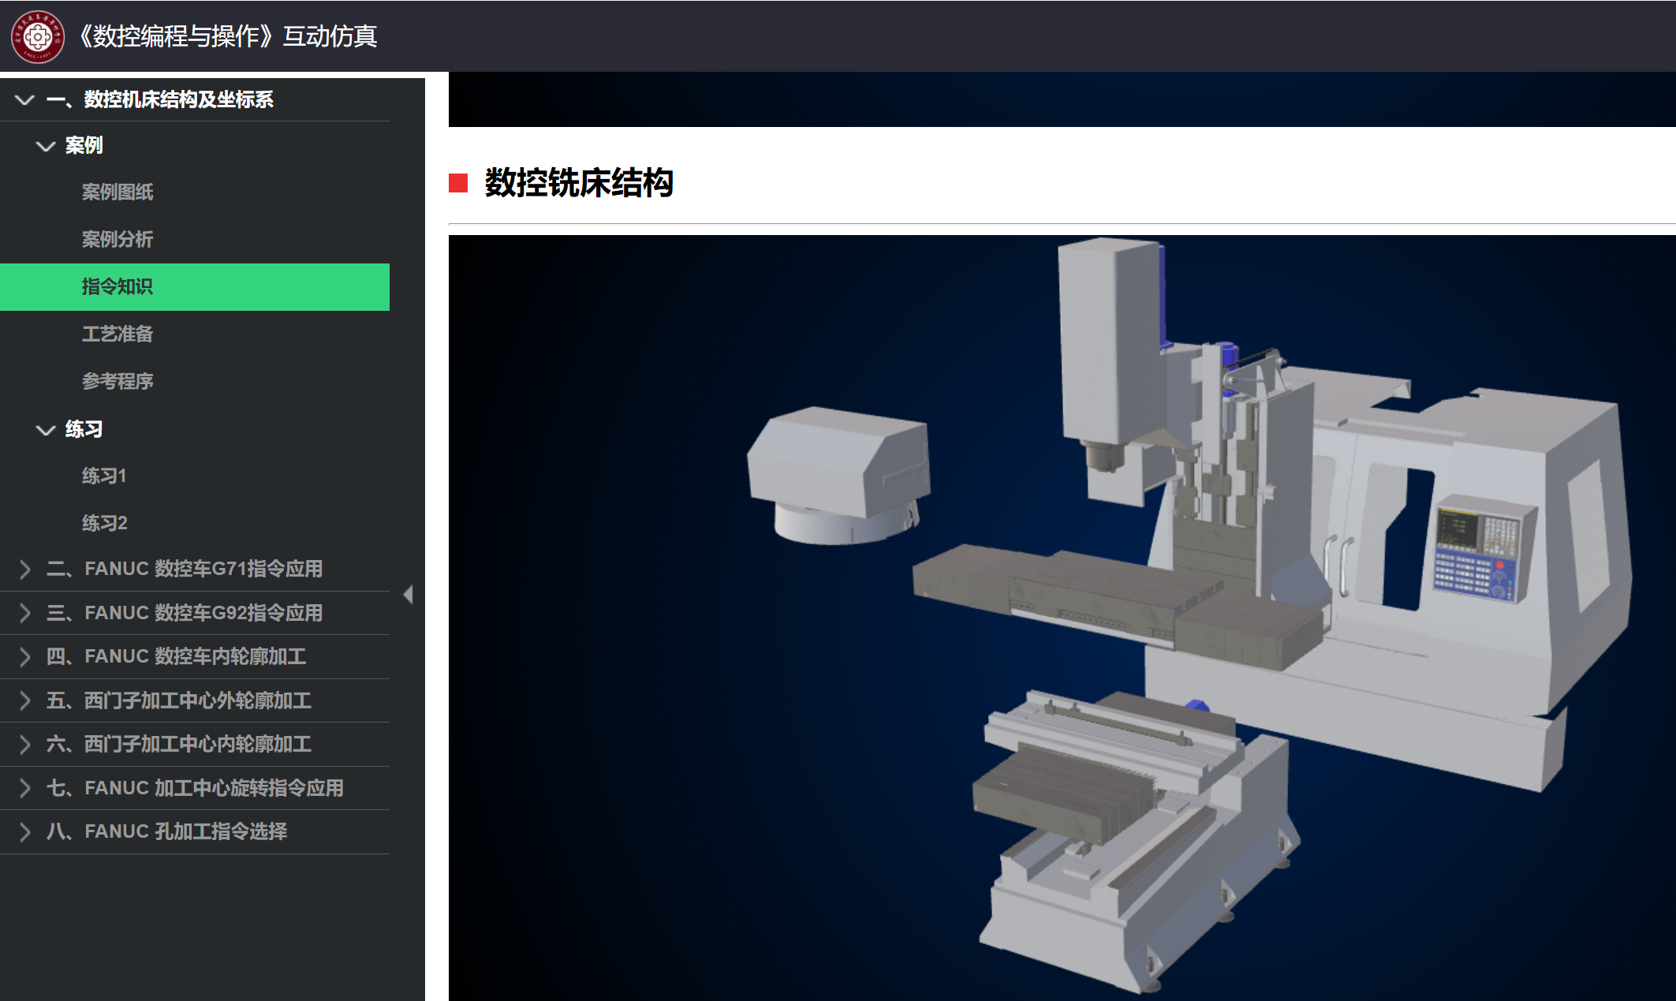This screenshot has width=1676, height=1001.
Task: Collapse the 案例 section chevron
Action: [x=46, y=146]
